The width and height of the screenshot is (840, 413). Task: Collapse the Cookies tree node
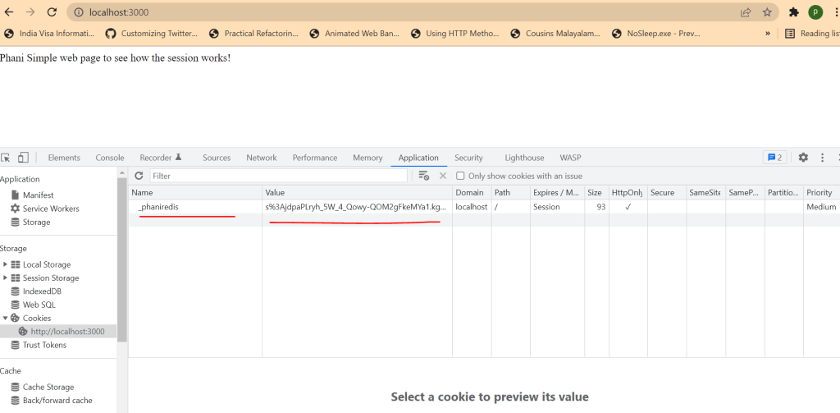tap(6, 318)
